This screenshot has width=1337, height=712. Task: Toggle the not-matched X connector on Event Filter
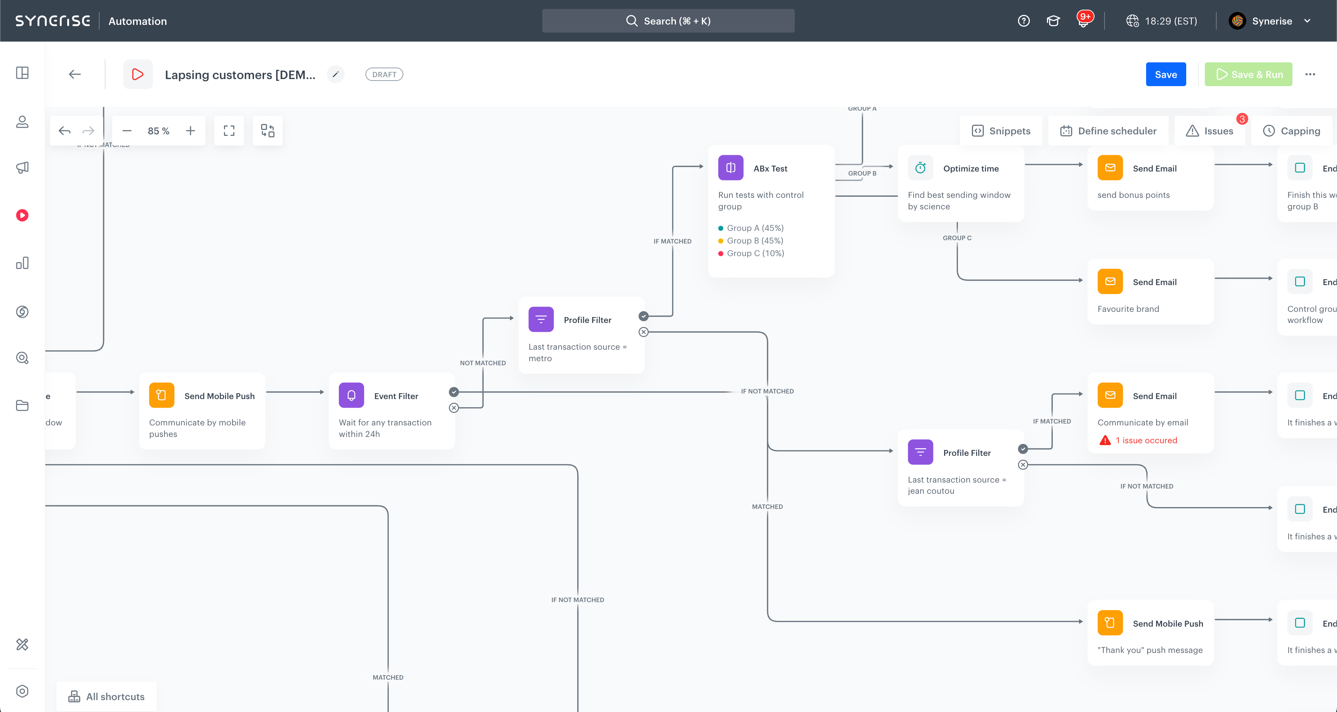(x=454, y=408)
